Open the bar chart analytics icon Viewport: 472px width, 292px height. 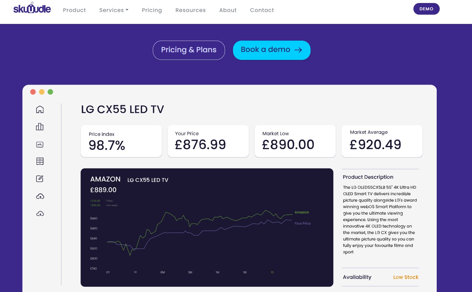pyautogui.click(x=40, y=127)
